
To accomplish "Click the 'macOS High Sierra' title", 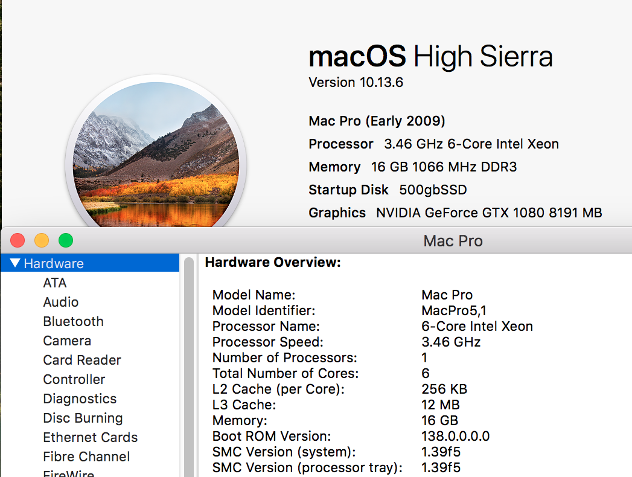I will 430,56.
